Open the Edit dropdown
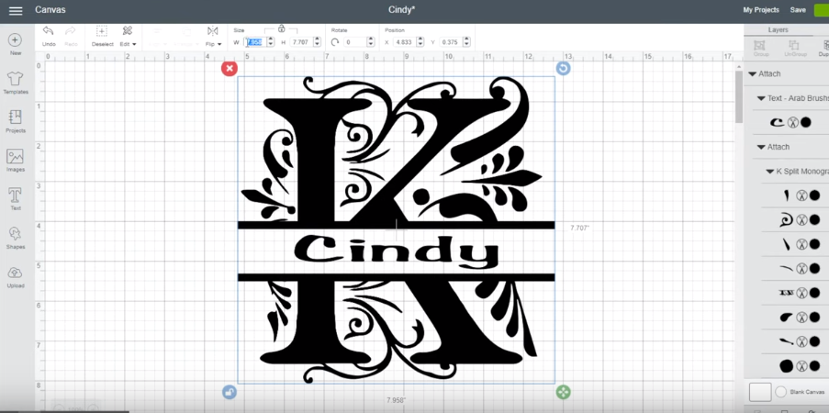 128,36
